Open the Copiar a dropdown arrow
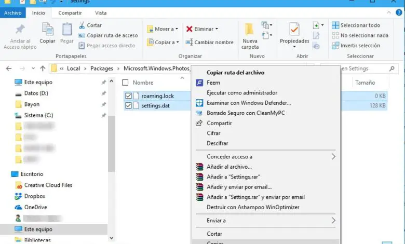The image size is (405, 244). [x=178, y=42]
